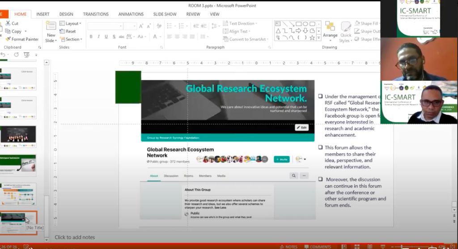458x249 pixels.
Task: Toggle the NOTES pane button
Action: 288,247
